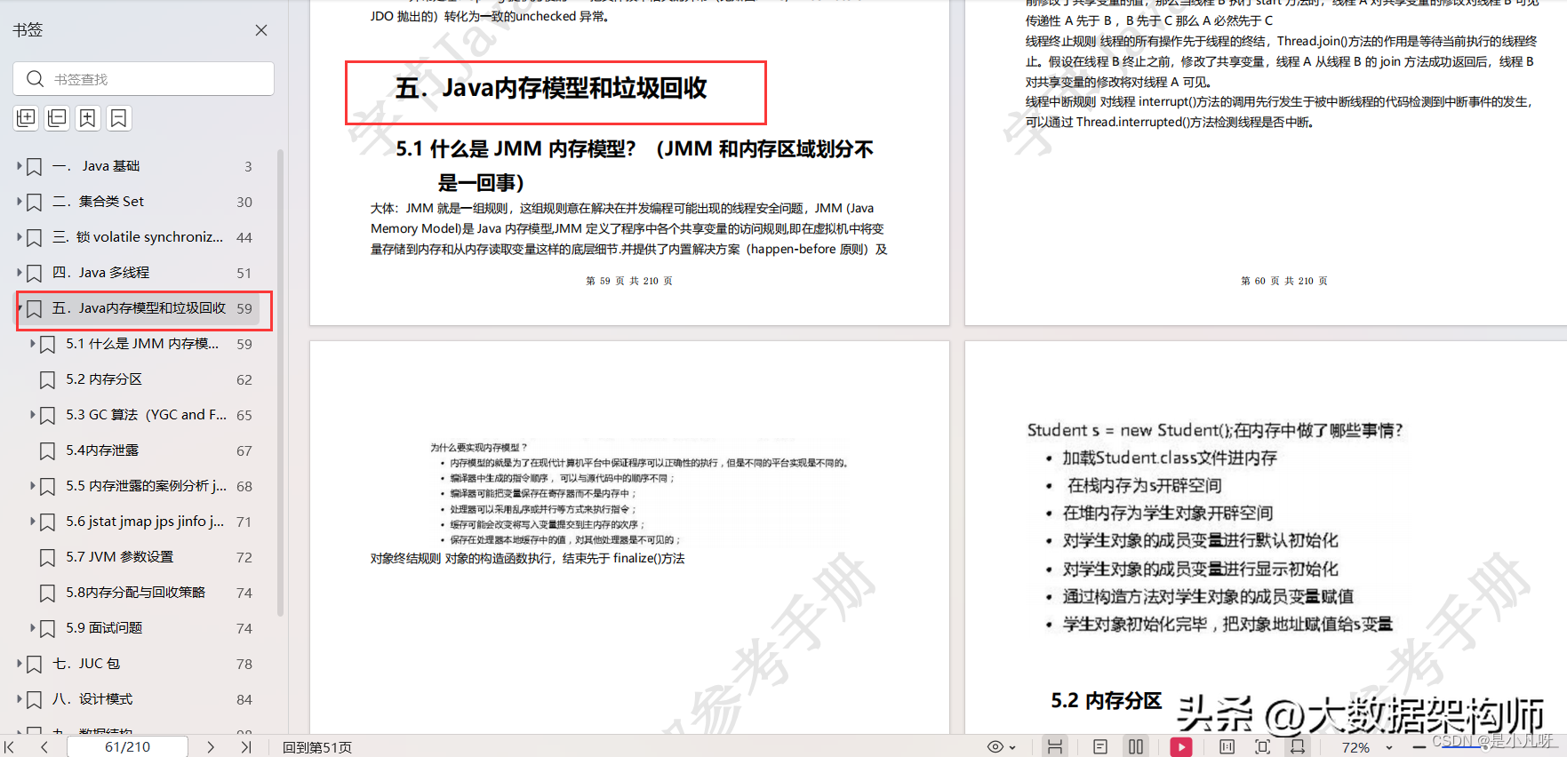This screenshot has height=757, width=1567.
Task: Open bookmark 三. 锁 volatile synchroniz...
Action: point(138,237)
